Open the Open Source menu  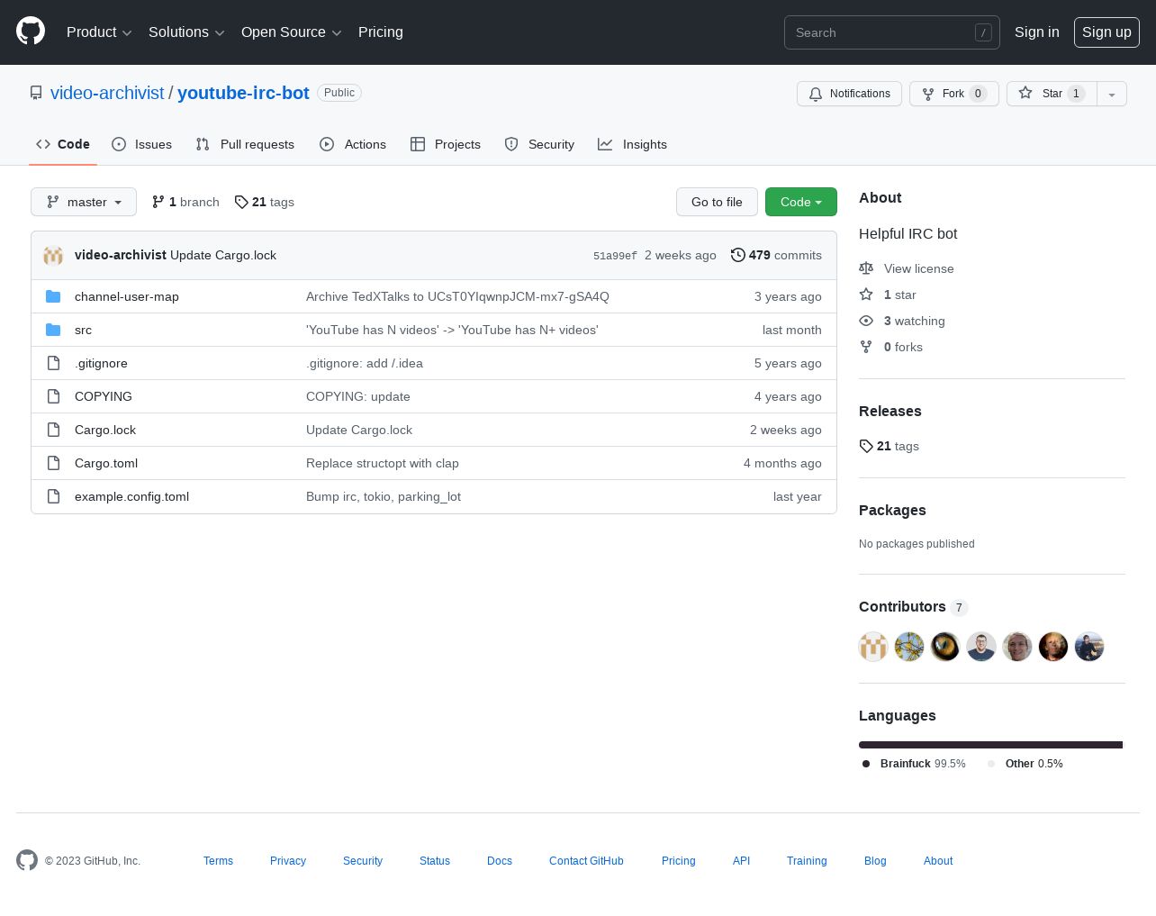291,32
